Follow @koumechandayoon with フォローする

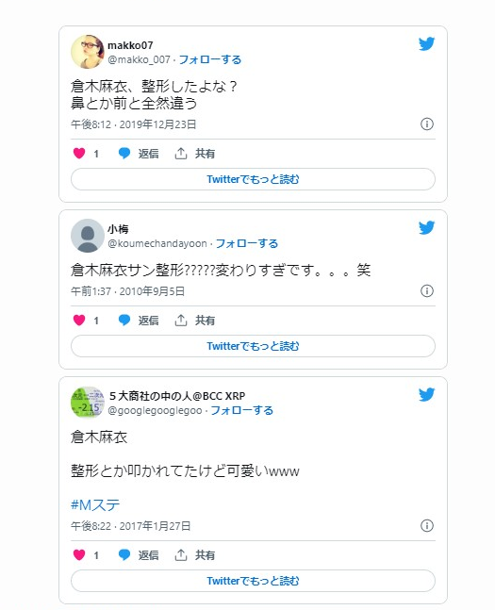[x=247, y=243]
